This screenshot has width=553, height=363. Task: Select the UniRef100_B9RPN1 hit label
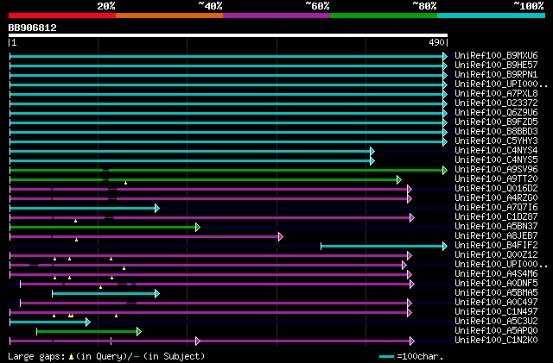(496, 75)
